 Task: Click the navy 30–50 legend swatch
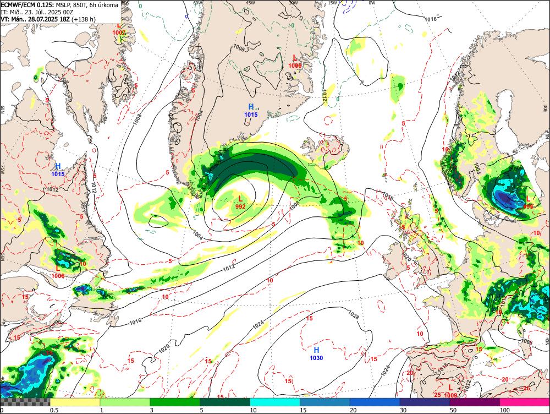click(425, 402)
